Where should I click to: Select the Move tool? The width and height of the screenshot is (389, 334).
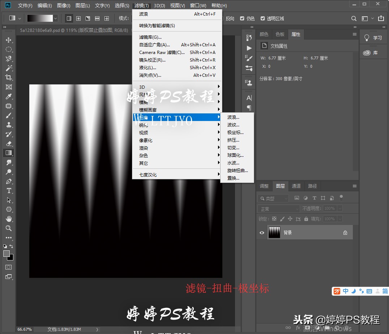(x=9, y=40)
